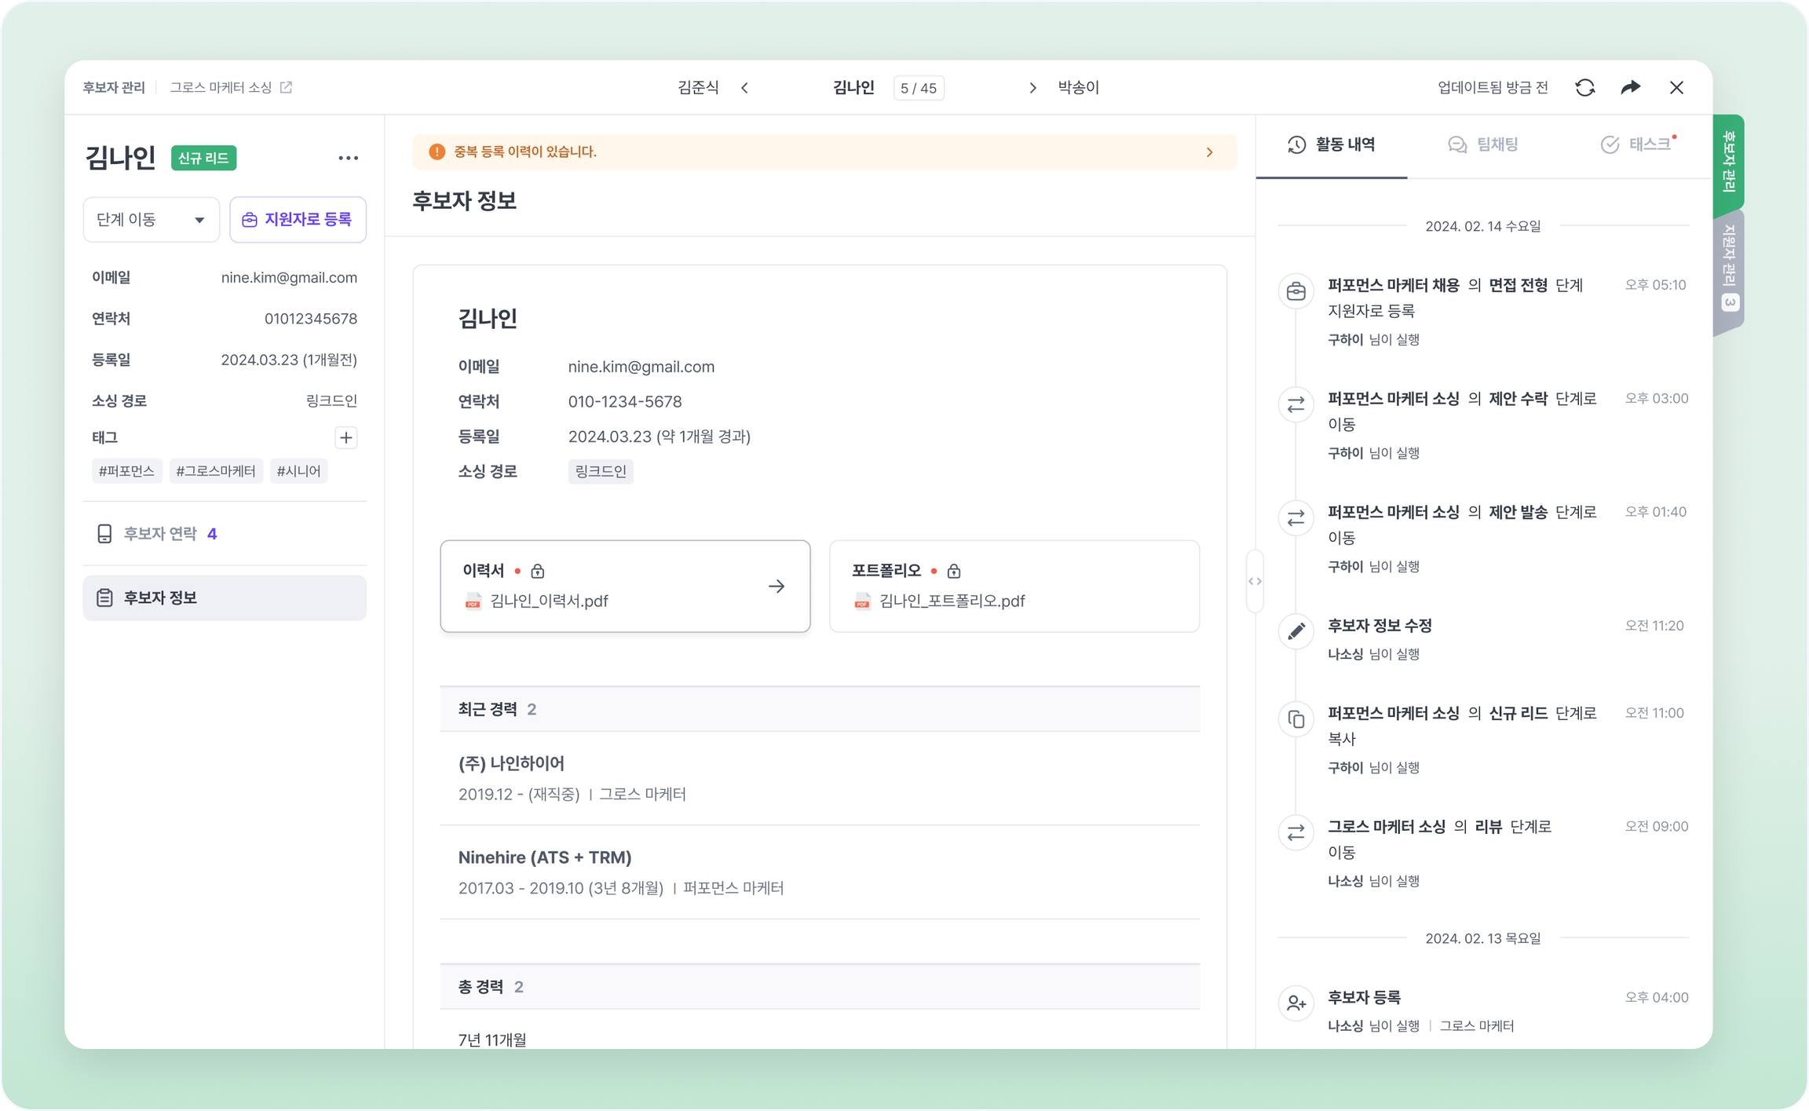Viewport: 1809px width, 1111px height.
Task: Add a tag with plus icon
Action: (x=345, y=437)
